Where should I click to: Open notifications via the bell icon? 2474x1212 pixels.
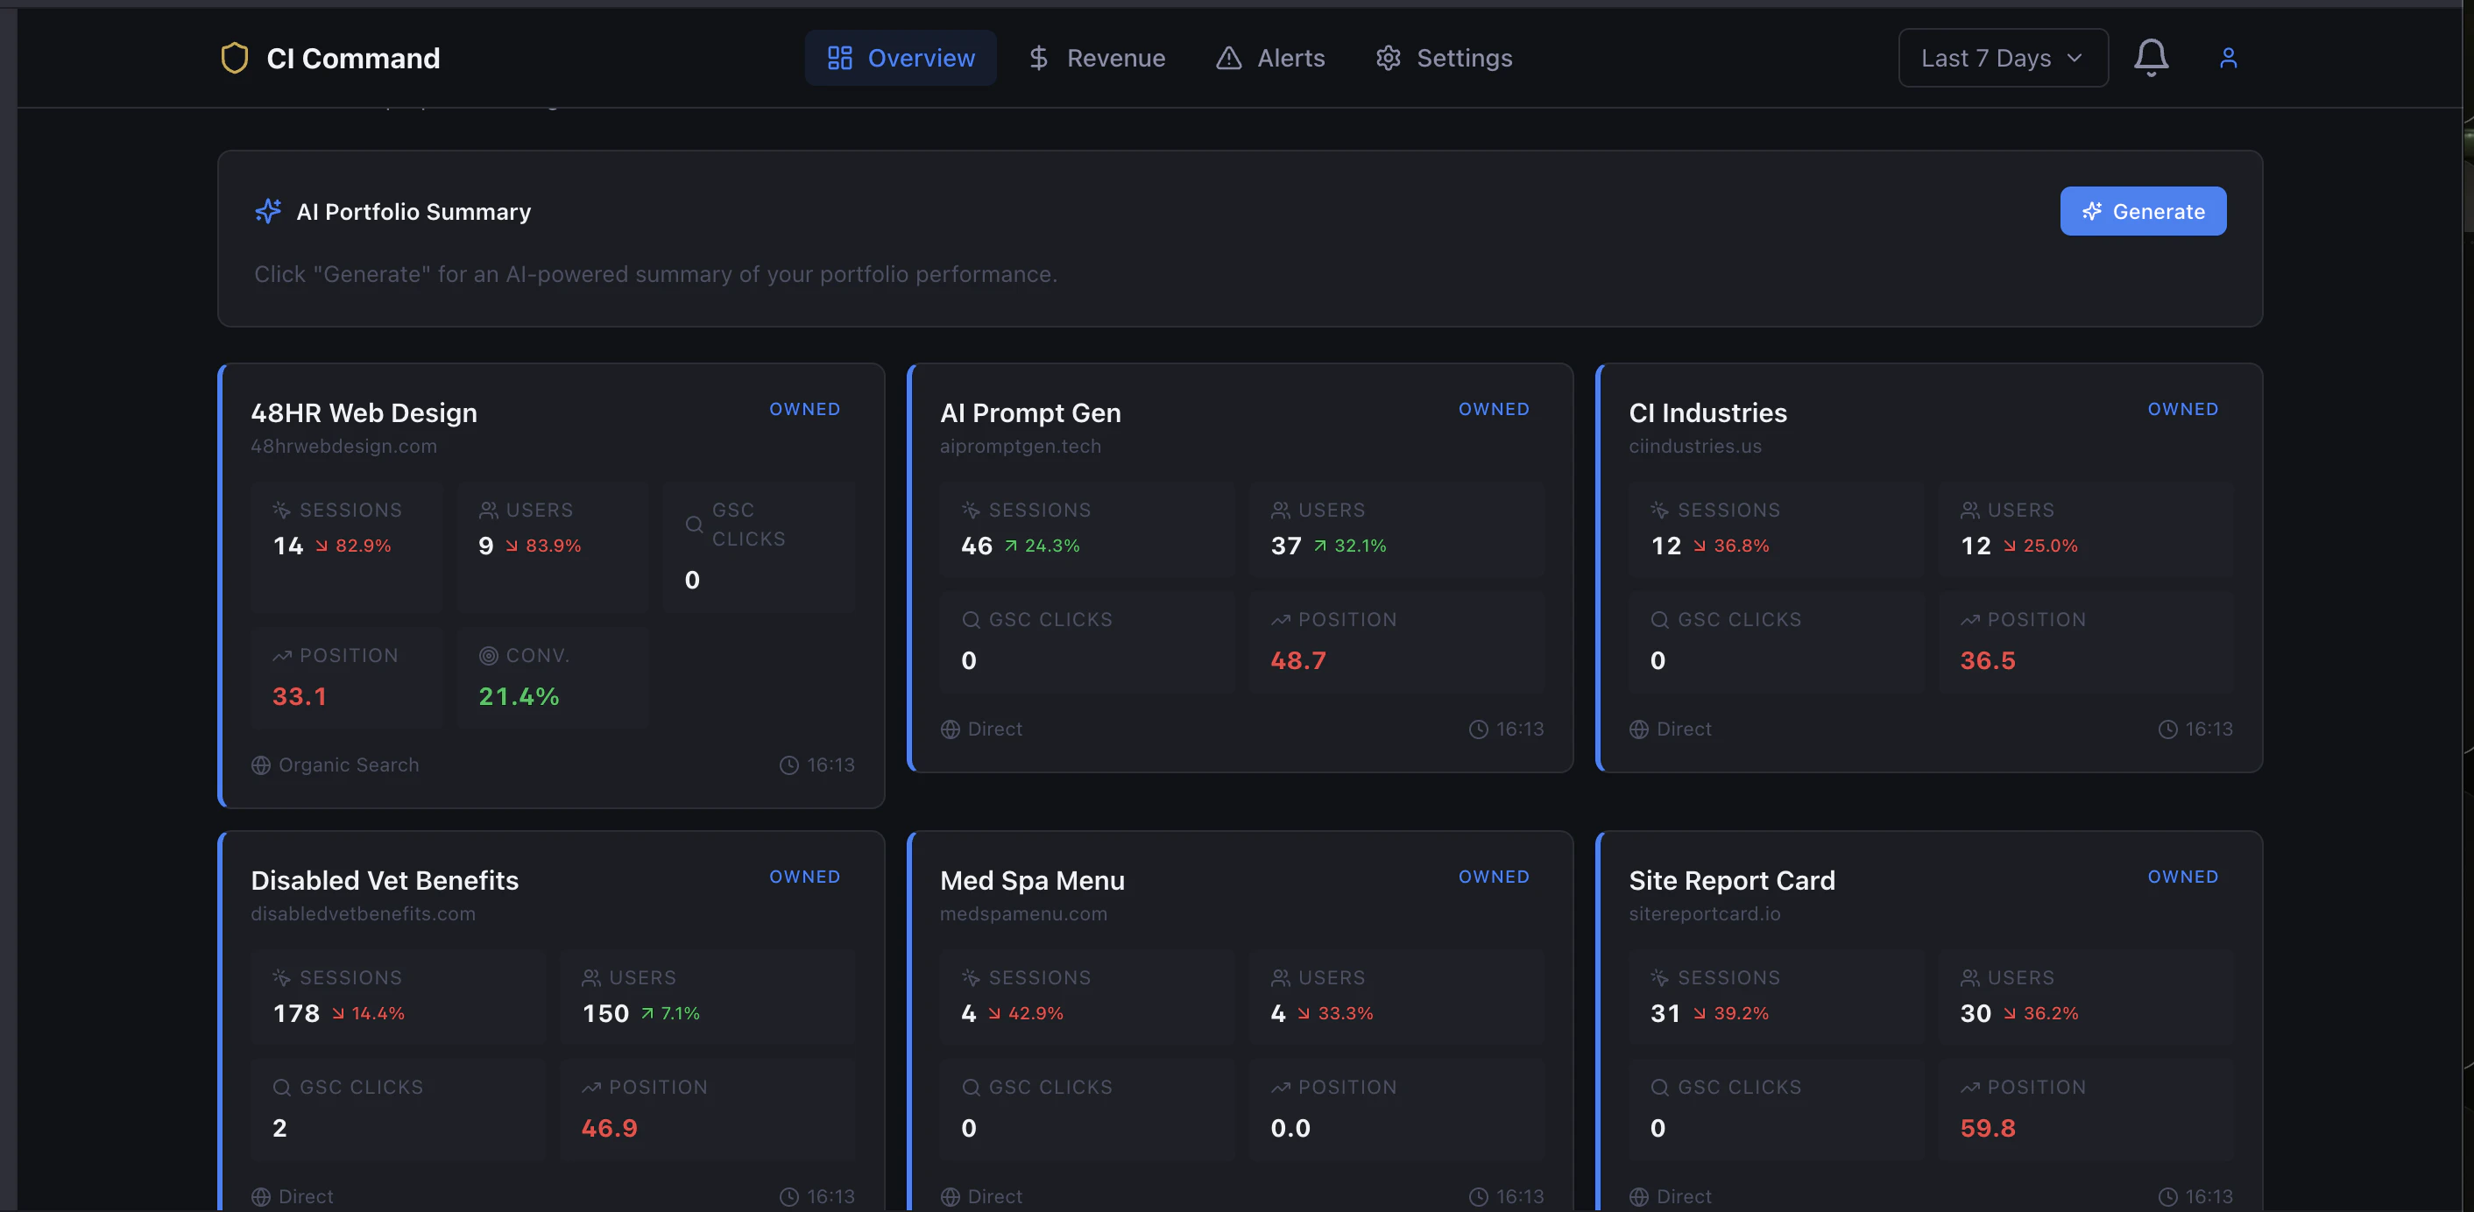(x=2151, y=58)
